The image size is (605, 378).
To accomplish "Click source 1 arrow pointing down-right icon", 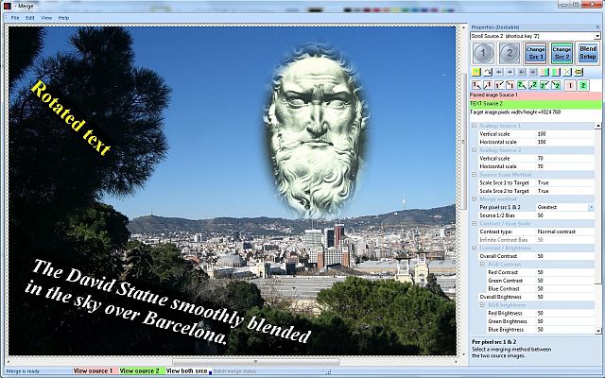I will point(476,85).
